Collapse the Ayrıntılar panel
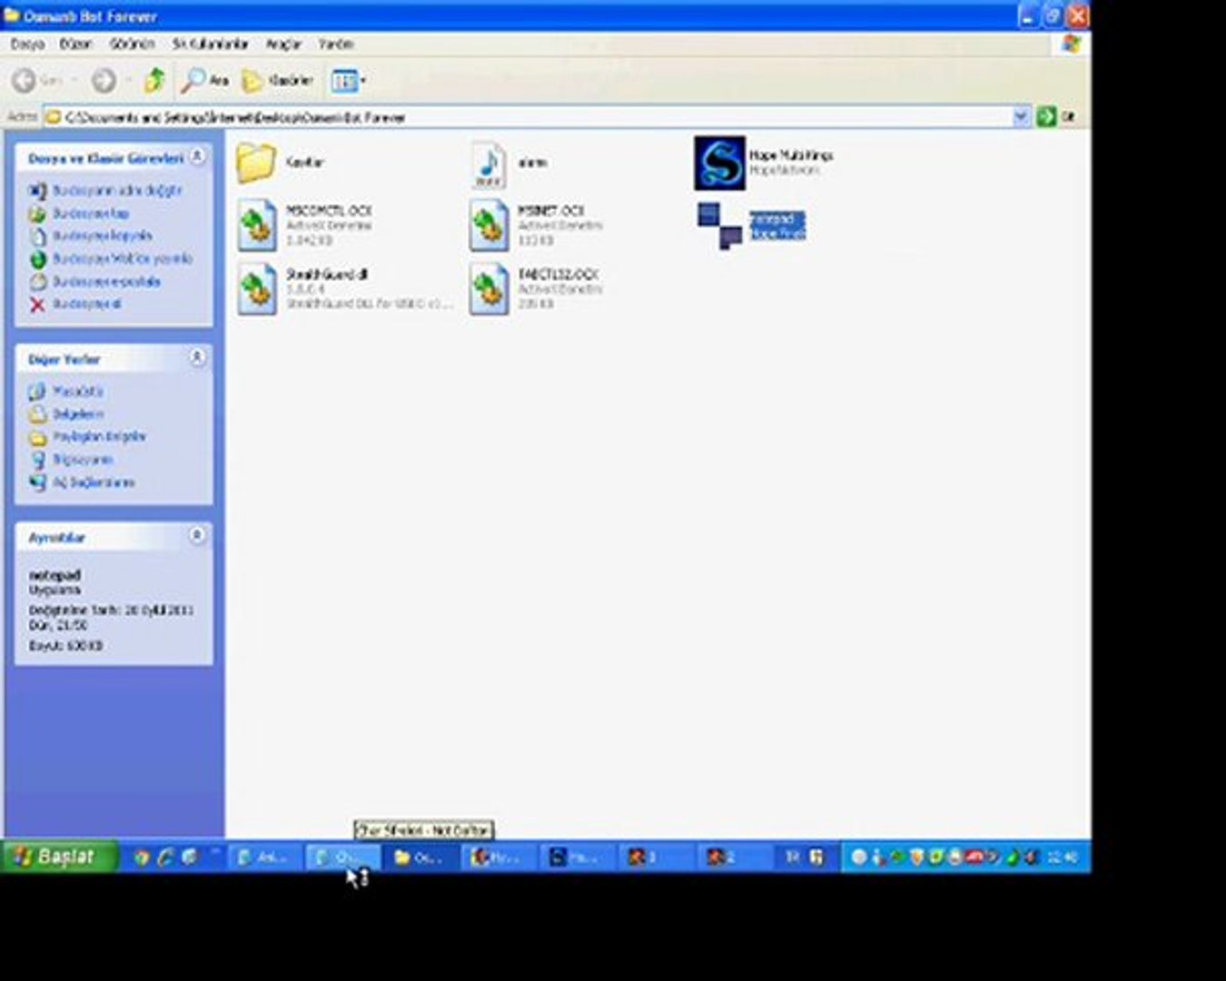Screen dimensions: 1226x981 pyautogui.click(x=197, y=536)
